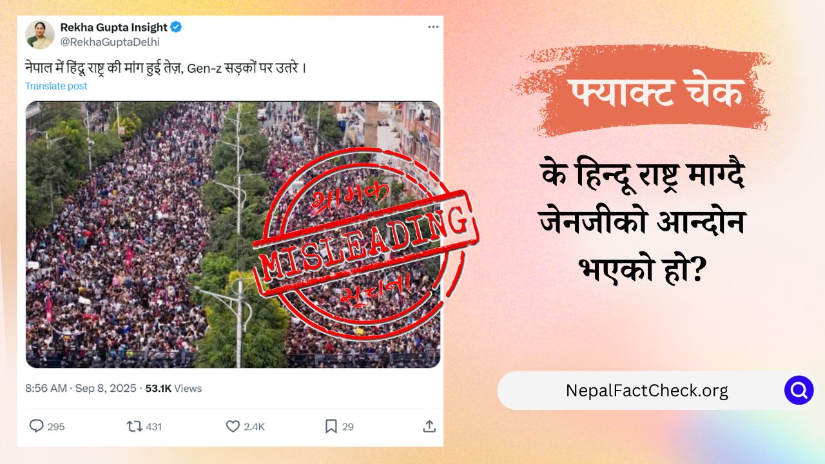Click the Translate post link
This screenshot has width=825, height=464.
click(56, 86)
